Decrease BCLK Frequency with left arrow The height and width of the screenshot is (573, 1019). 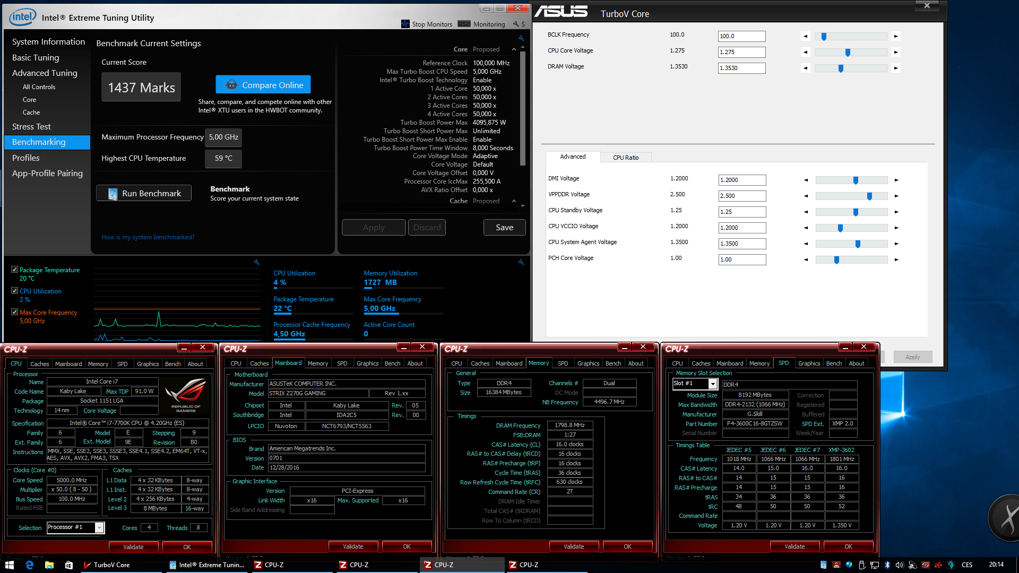pos(806,37)
